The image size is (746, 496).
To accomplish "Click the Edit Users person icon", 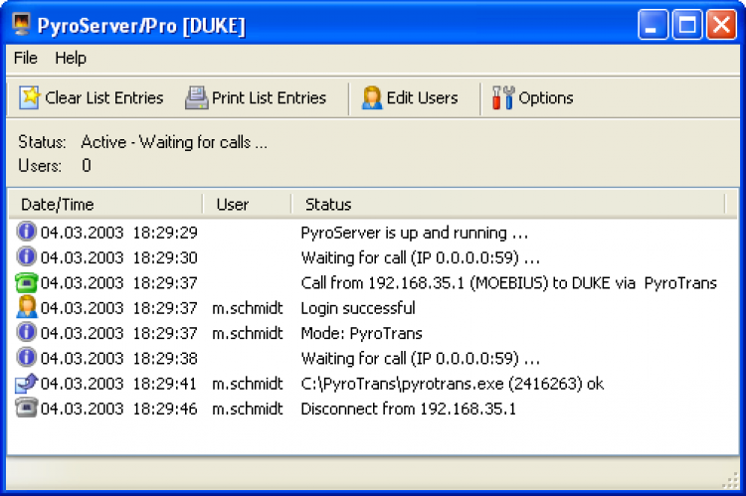I will [372, 97].
